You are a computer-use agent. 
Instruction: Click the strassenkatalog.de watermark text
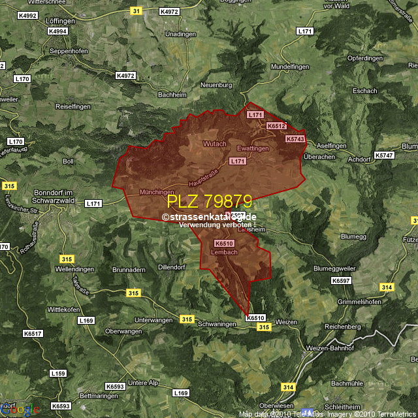point(209,217)
